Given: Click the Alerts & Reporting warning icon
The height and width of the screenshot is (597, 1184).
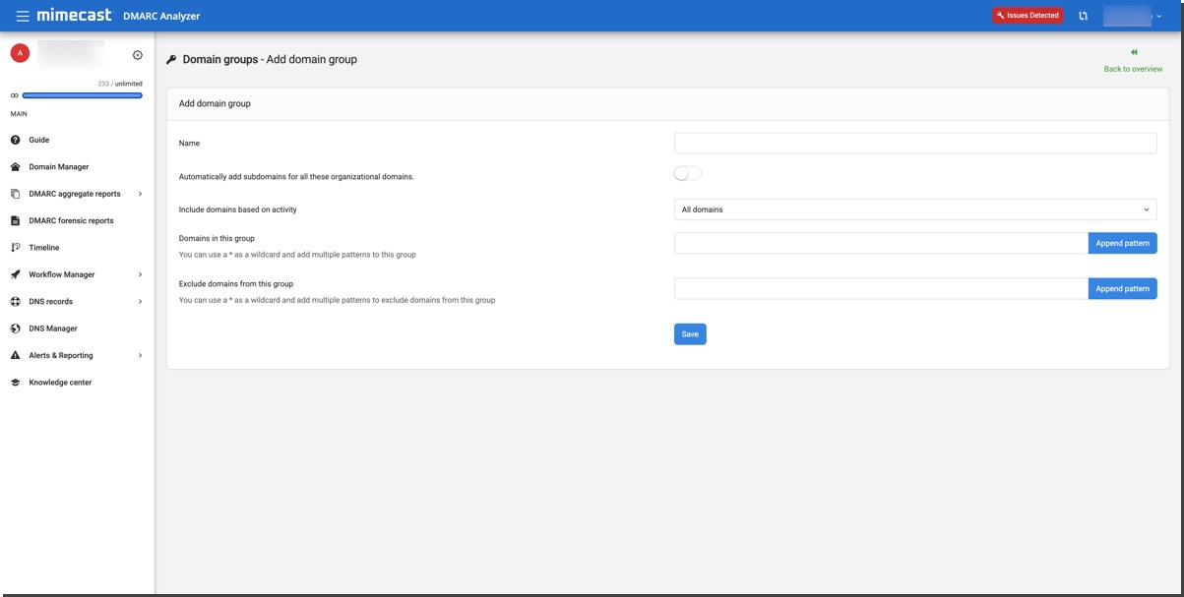Looking at the screenshot, I should click(x=15, y=355).
